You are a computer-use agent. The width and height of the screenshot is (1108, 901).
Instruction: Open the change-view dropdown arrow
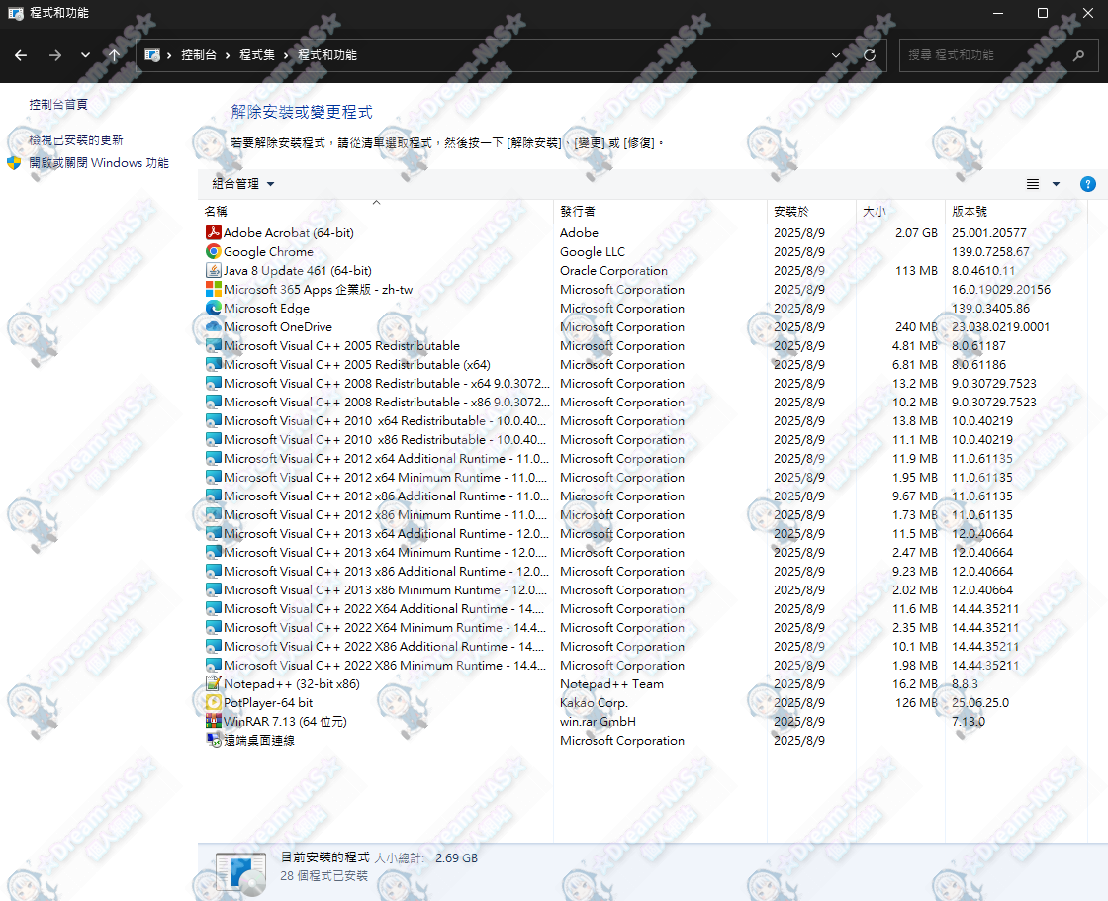[1055, 184]
